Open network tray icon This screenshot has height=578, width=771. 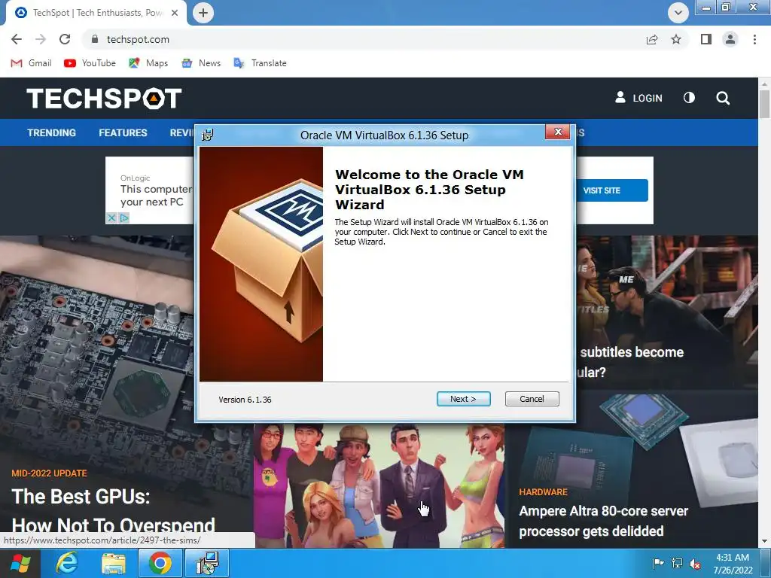click(677, 563)
